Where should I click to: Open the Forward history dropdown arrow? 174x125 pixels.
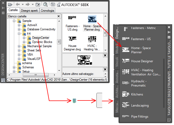(x=33, y=4)
